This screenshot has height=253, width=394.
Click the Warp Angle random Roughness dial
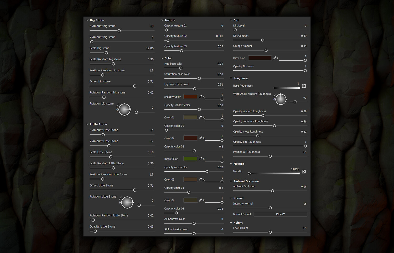(x=281, y=99)
